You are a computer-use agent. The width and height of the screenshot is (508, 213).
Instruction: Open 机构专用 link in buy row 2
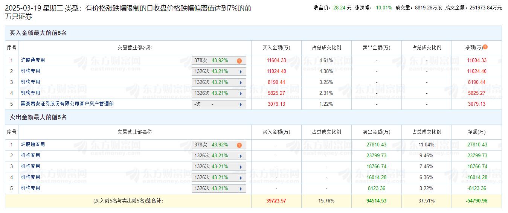[31, 71]
